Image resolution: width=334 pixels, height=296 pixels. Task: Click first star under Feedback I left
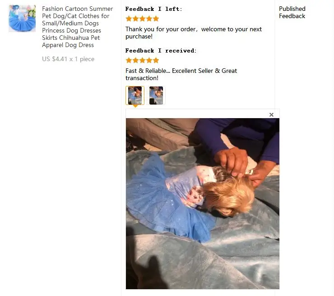click(x=129, y=19)
